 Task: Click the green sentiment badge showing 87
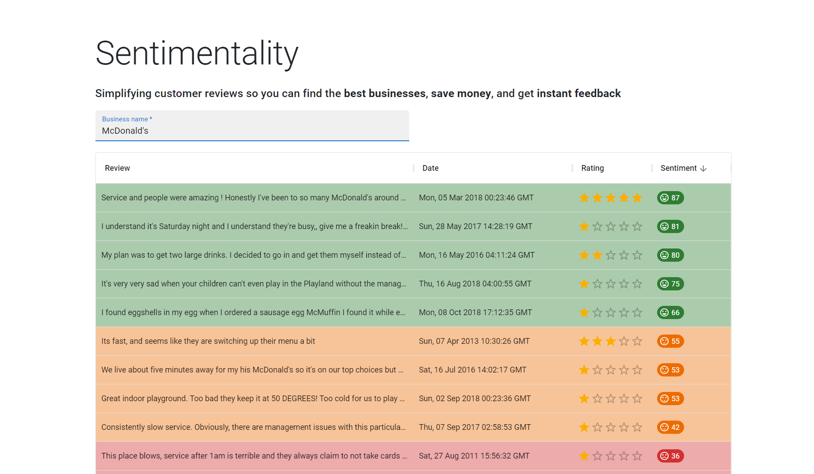(x=670, y=198)
